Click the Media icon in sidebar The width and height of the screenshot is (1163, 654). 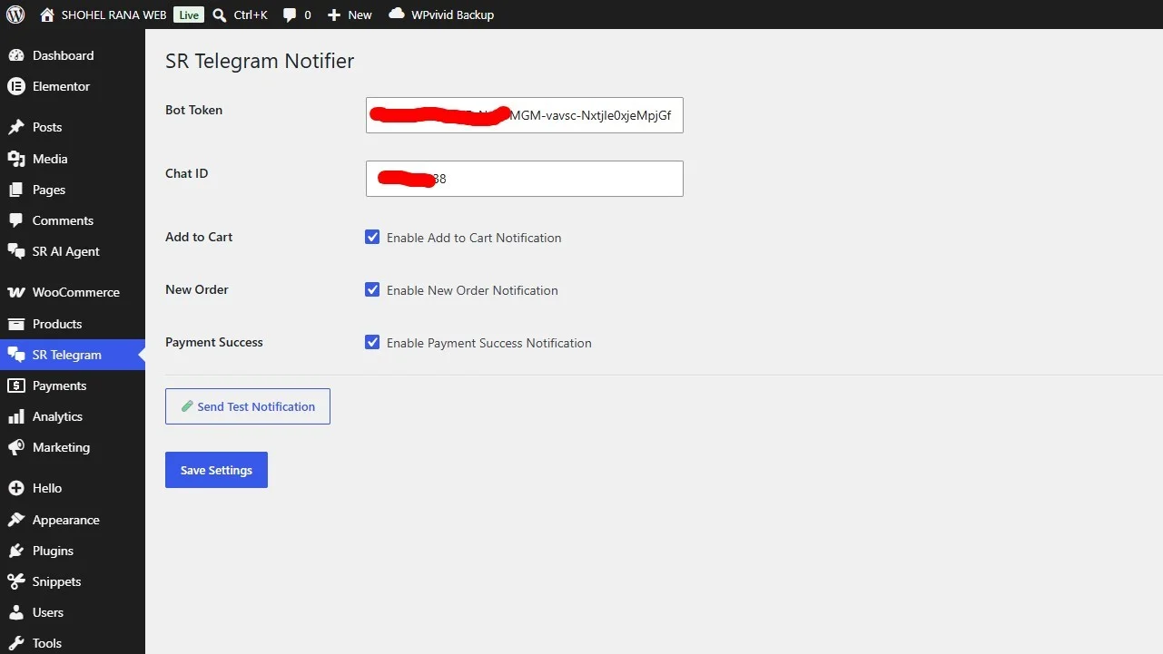tap(15, 159)
